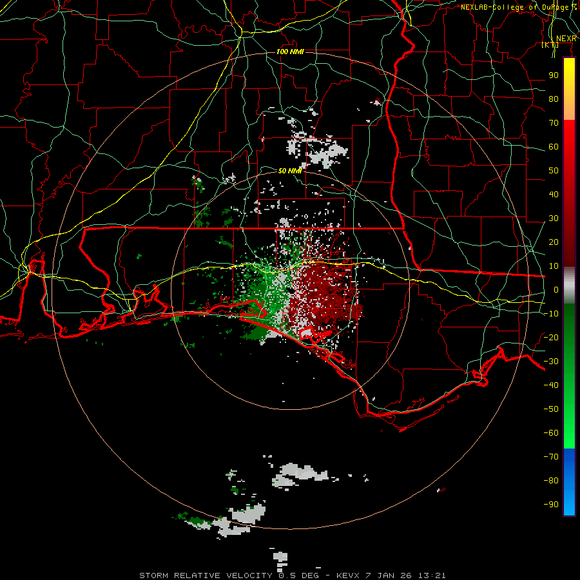Click the [KT] units label above color bar
The image size is (580, 580).
[x=550, y=44]
